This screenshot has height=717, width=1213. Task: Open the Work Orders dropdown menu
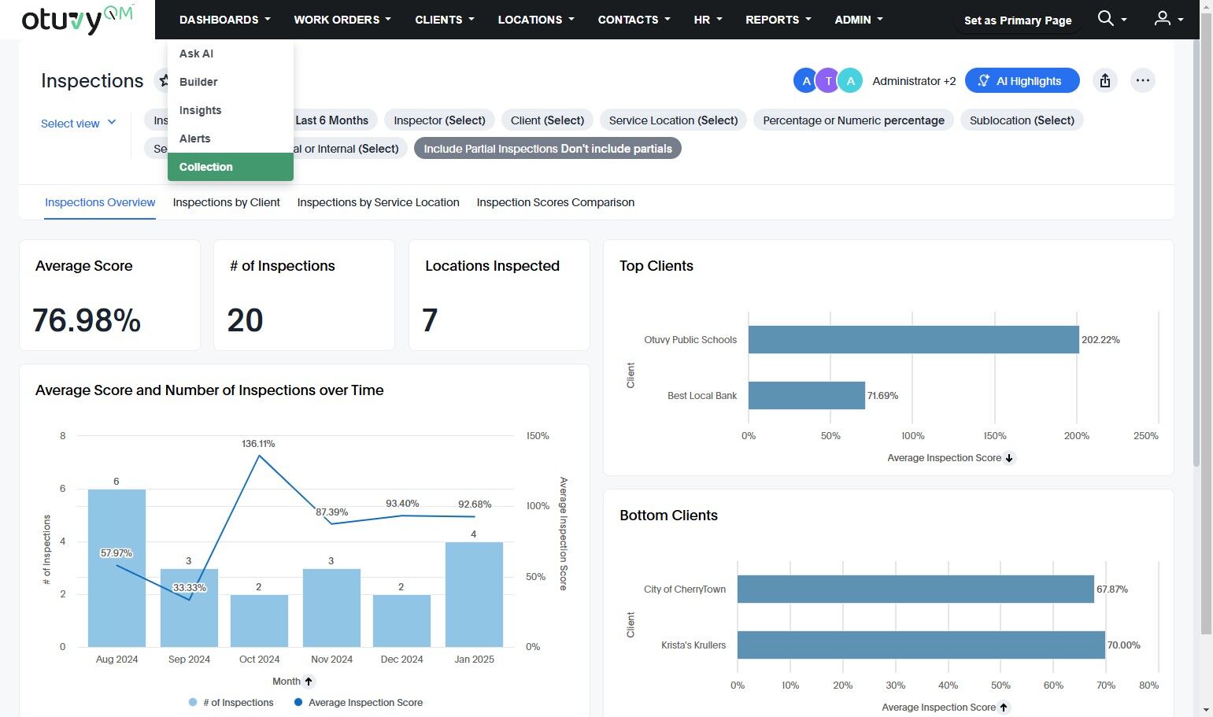[342, 20]
